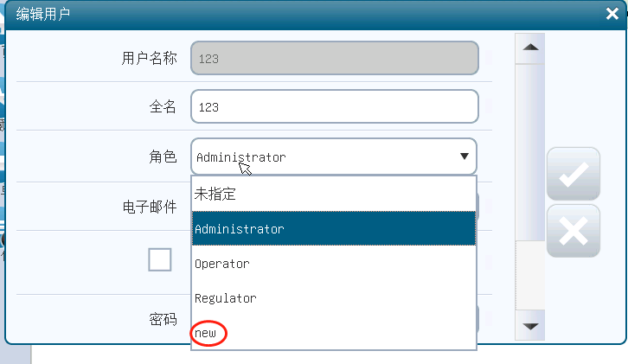Click the scrollbar down arrow
Image resolution: width=628 pixels, height=364 pixels.
pos(530,326)
